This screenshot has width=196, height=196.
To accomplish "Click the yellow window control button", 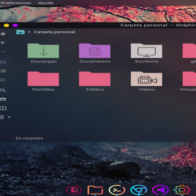I will [6, 25].
